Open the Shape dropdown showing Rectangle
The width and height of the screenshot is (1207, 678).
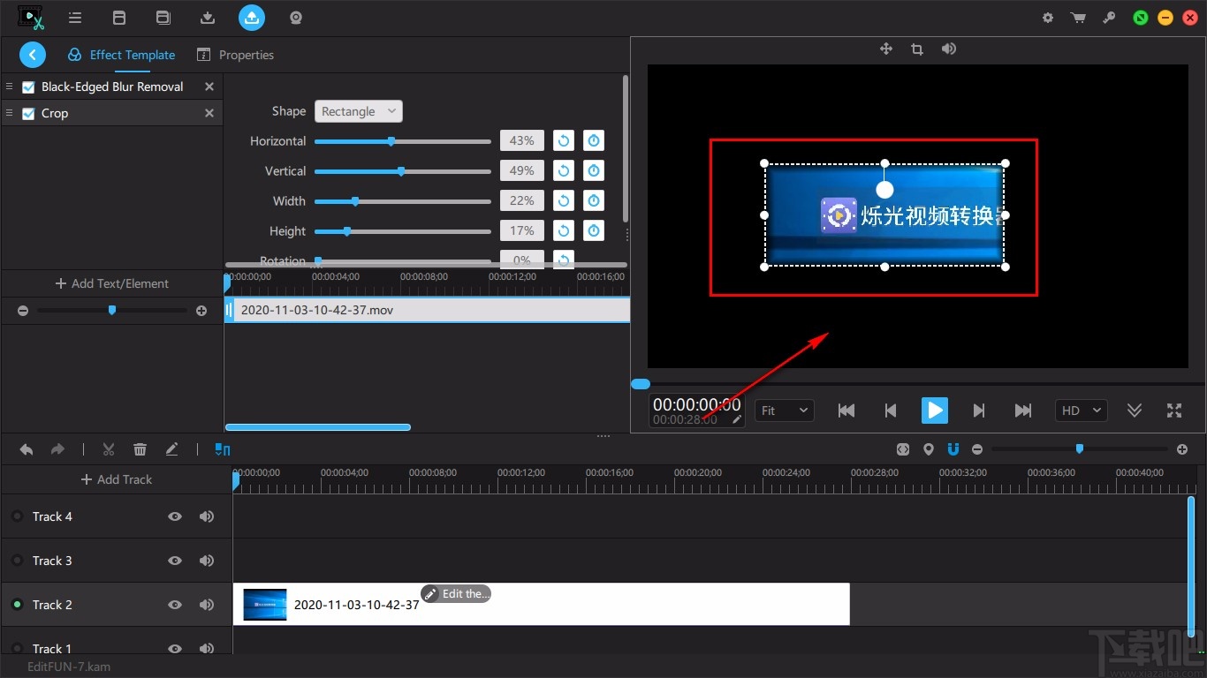pos(359,111)
